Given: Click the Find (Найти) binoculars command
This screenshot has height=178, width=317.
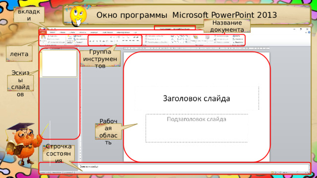Looking at the screenshot, I should (x=236, y=36).
